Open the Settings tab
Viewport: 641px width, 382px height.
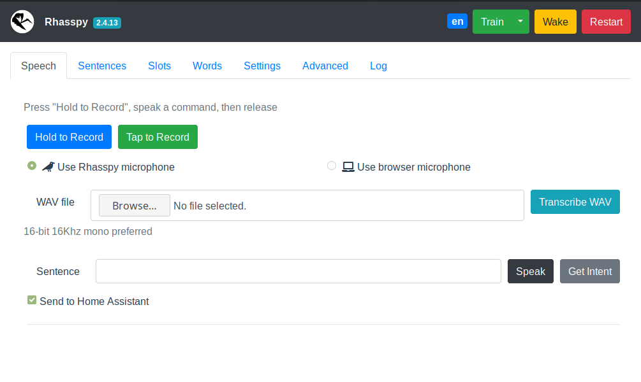[262, 66]
